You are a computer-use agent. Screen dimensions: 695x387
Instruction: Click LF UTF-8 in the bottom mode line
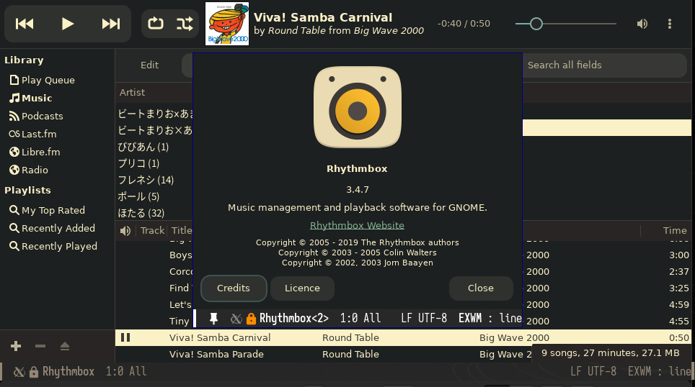coord(593,371)
